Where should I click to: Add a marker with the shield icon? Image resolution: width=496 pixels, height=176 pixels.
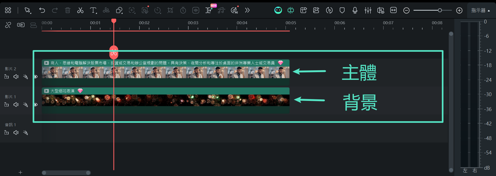click(342, 10)
